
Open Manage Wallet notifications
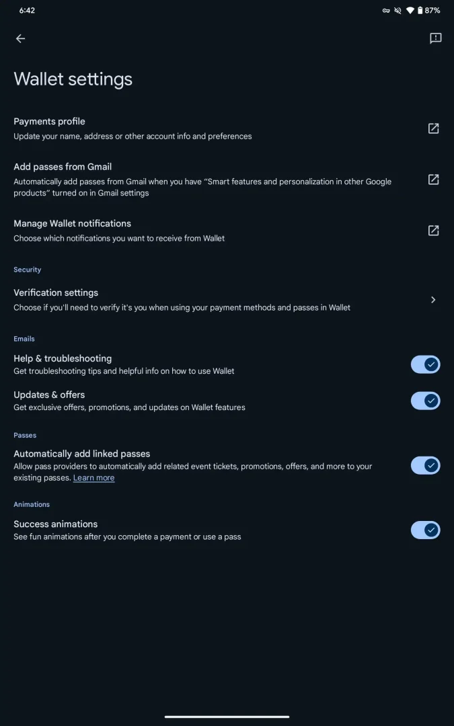click(x=227, y=230)
